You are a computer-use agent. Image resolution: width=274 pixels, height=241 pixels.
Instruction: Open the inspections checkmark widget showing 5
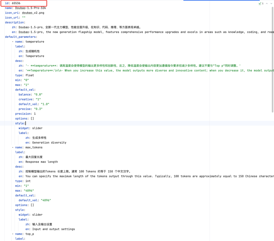pyautogui.click(x=261, y=4)
